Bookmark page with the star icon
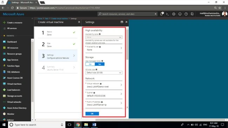 click(220, 8)
